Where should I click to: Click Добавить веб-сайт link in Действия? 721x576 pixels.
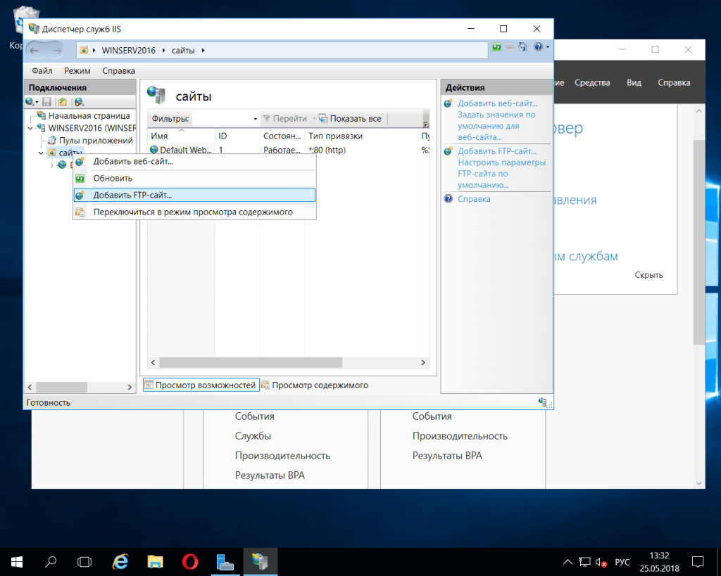497,103
